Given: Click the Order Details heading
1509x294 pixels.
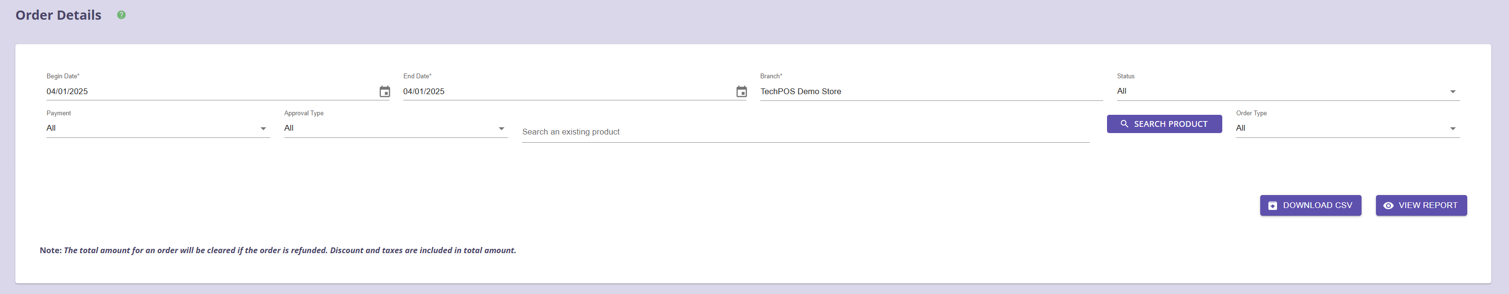Looking at the screenshot, I should click(x=59, y=15).
